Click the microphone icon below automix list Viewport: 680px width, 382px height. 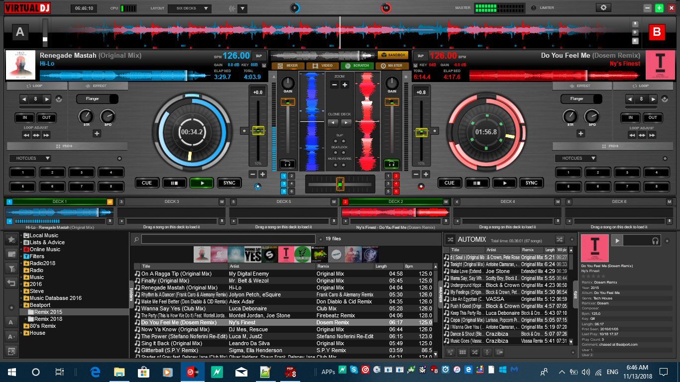pos(487,352)
